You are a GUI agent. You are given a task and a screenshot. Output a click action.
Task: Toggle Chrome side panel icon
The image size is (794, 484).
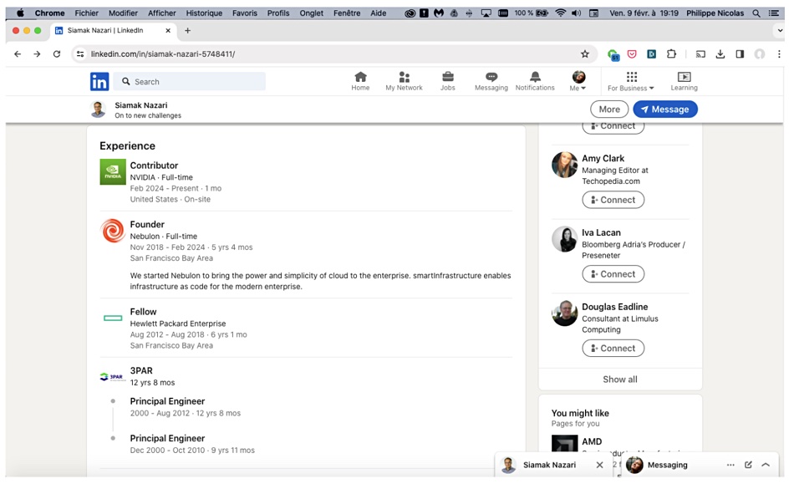[740, 53]
